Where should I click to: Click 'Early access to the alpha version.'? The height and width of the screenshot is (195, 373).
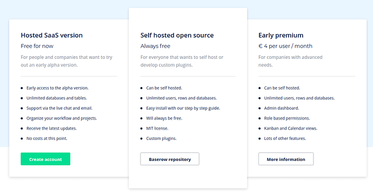(x=57, y=88)
